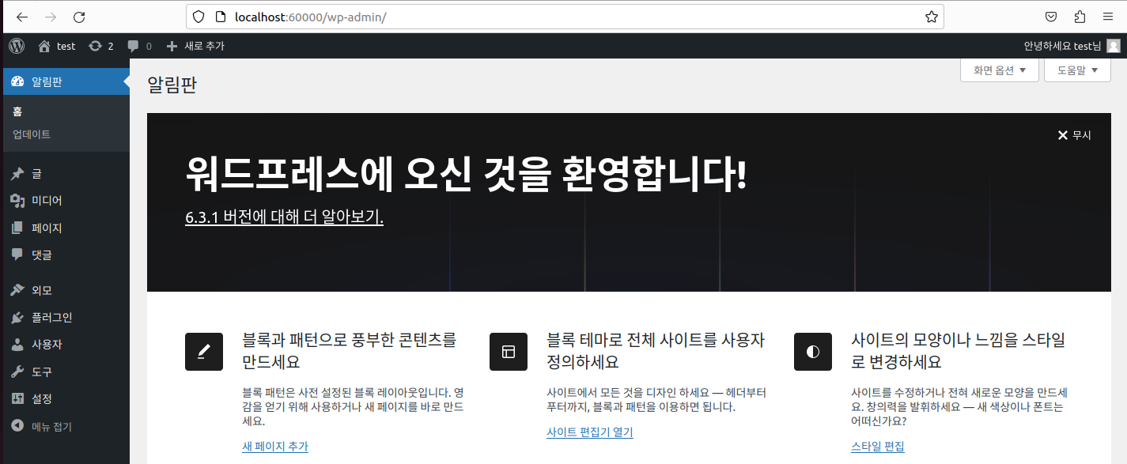Click the plus icon for 새로 추가
Screen dimensions: 1127x464
(172, 46)
